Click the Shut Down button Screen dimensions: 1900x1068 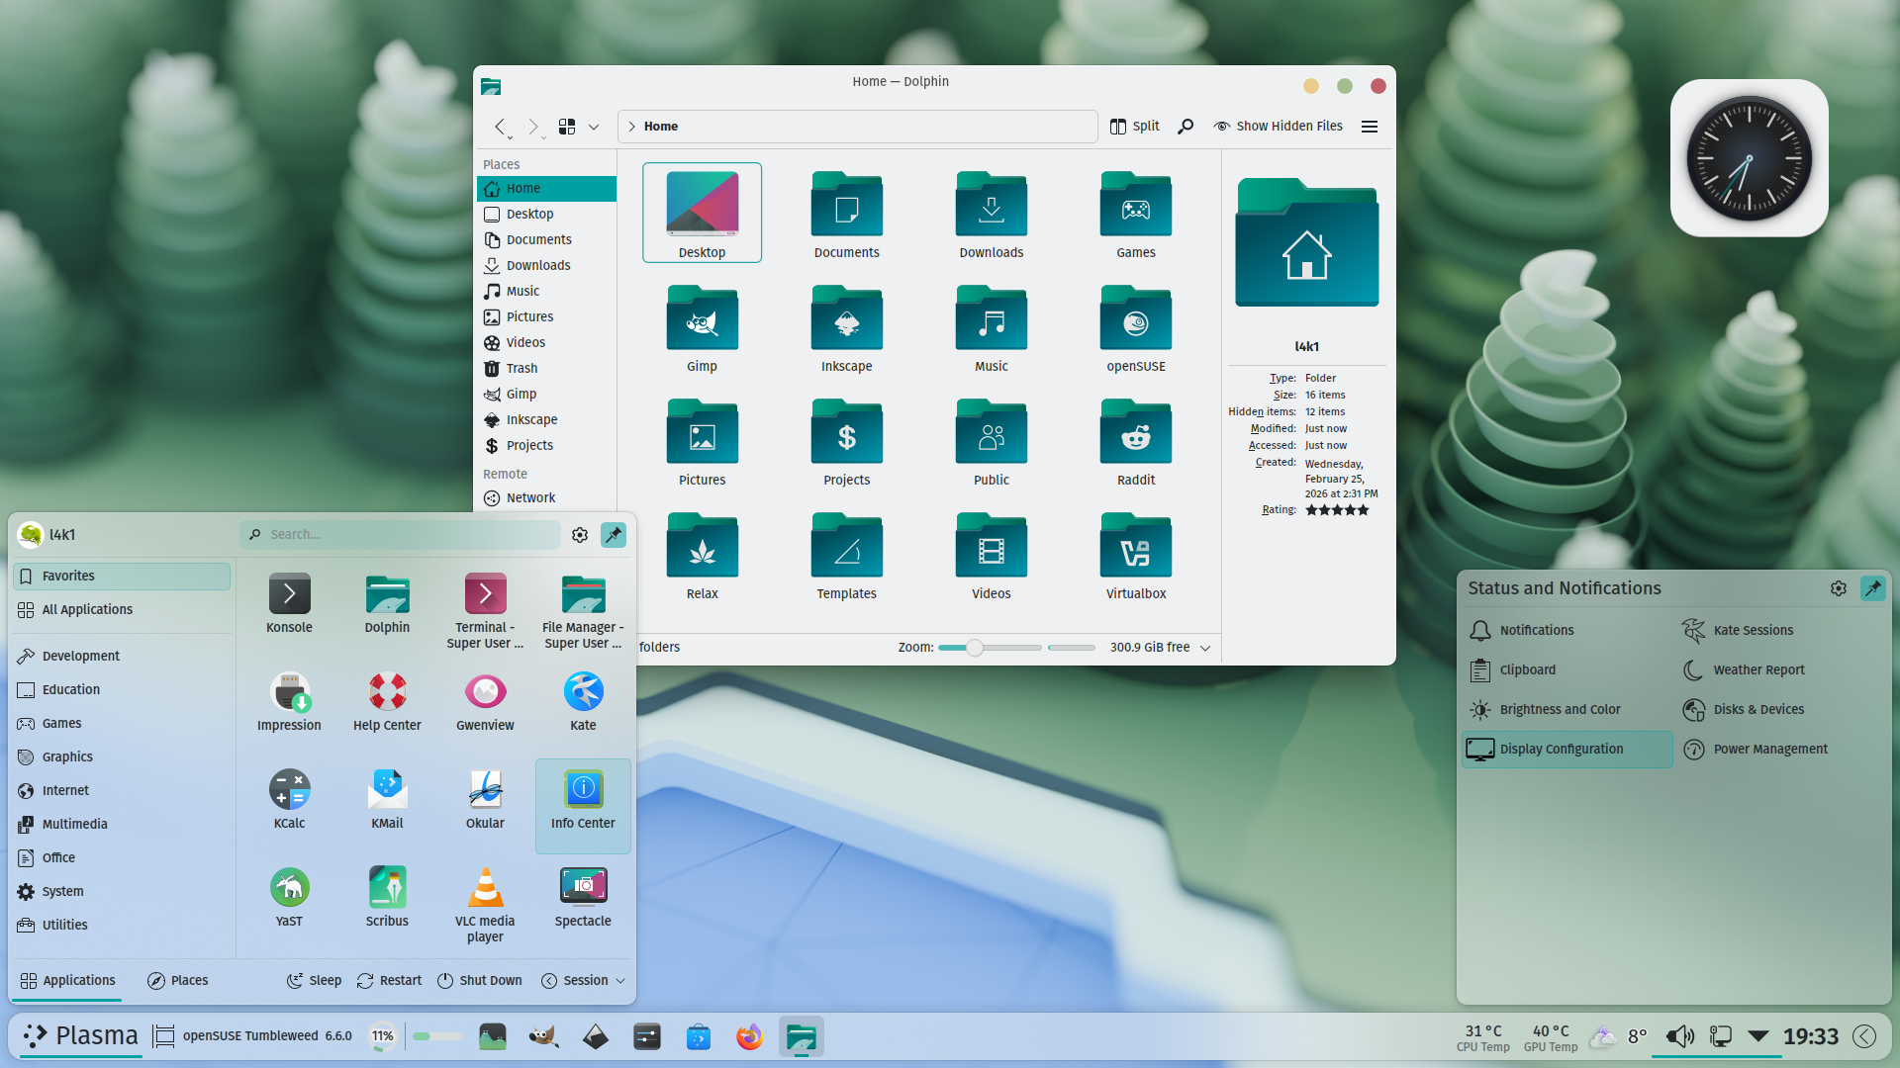(x=480, y=981)
